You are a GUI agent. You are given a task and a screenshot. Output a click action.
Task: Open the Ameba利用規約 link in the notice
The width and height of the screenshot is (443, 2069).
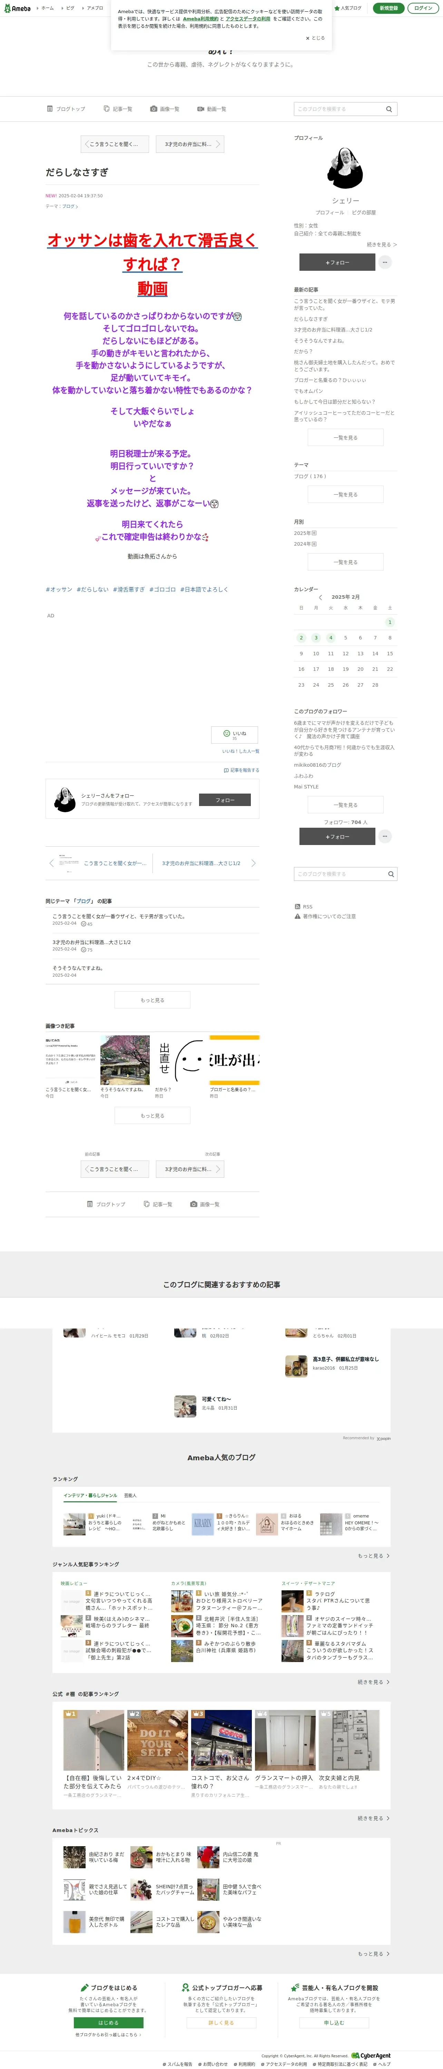point(200,19)
